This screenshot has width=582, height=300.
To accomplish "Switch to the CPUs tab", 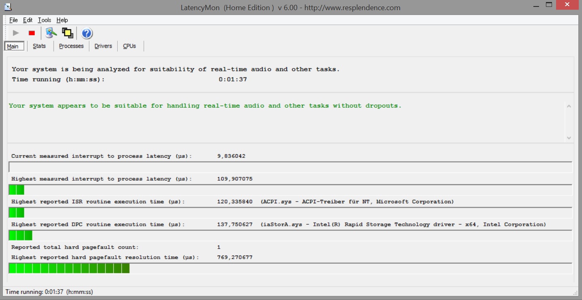I will (x=129, y=46).
